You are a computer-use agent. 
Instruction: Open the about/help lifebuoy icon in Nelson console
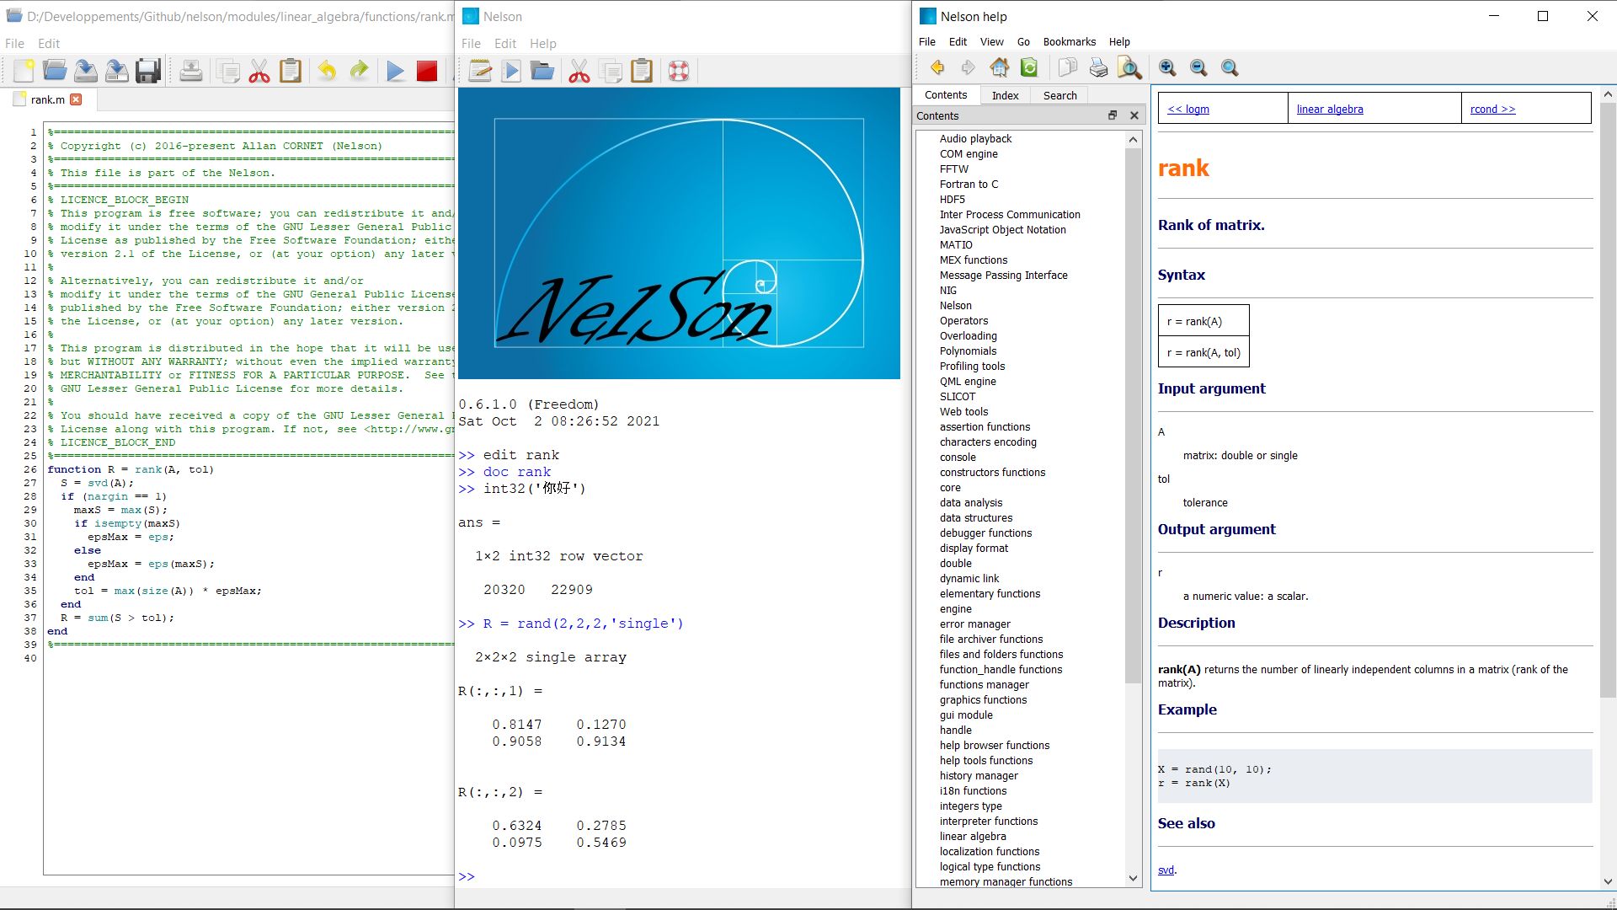point(679,71)
